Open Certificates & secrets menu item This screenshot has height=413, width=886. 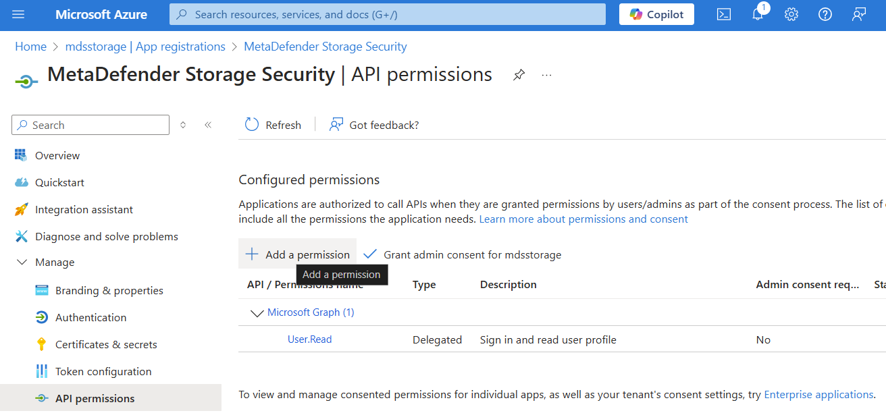click(x=106, y=344)
